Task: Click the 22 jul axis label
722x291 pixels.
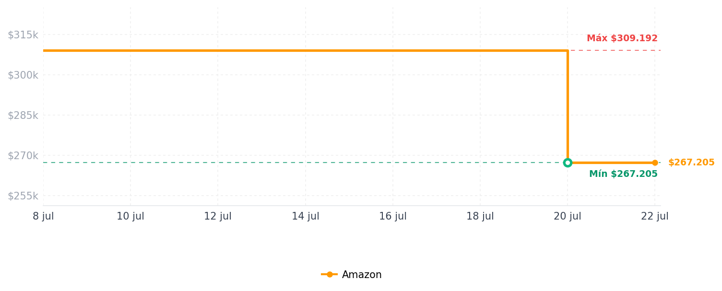Action: (x=655, y=216)
